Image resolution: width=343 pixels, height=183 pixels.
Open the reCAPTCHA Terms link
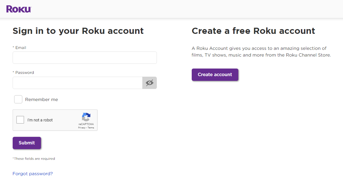[x=91, y=128]
